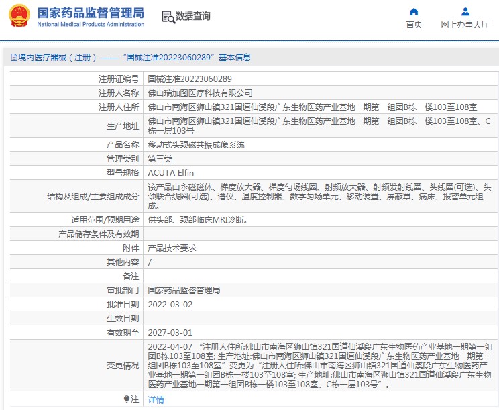Image resolution: width=499 pixels, height=410 pixels.
Task: Click the 注册人名称 row label
Action: click(119, 93)
